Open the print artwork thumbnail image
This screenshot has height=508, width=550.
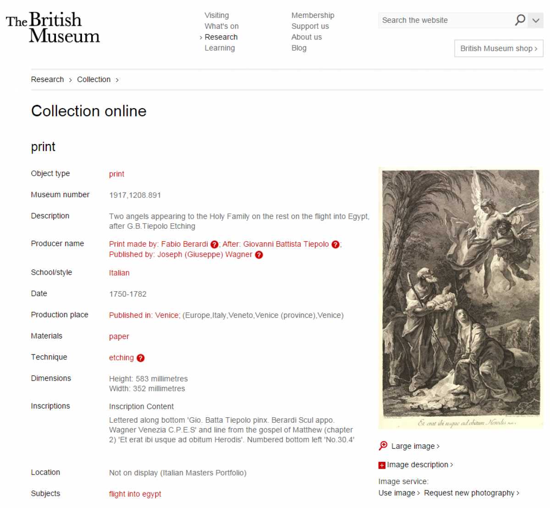[461, 298]
